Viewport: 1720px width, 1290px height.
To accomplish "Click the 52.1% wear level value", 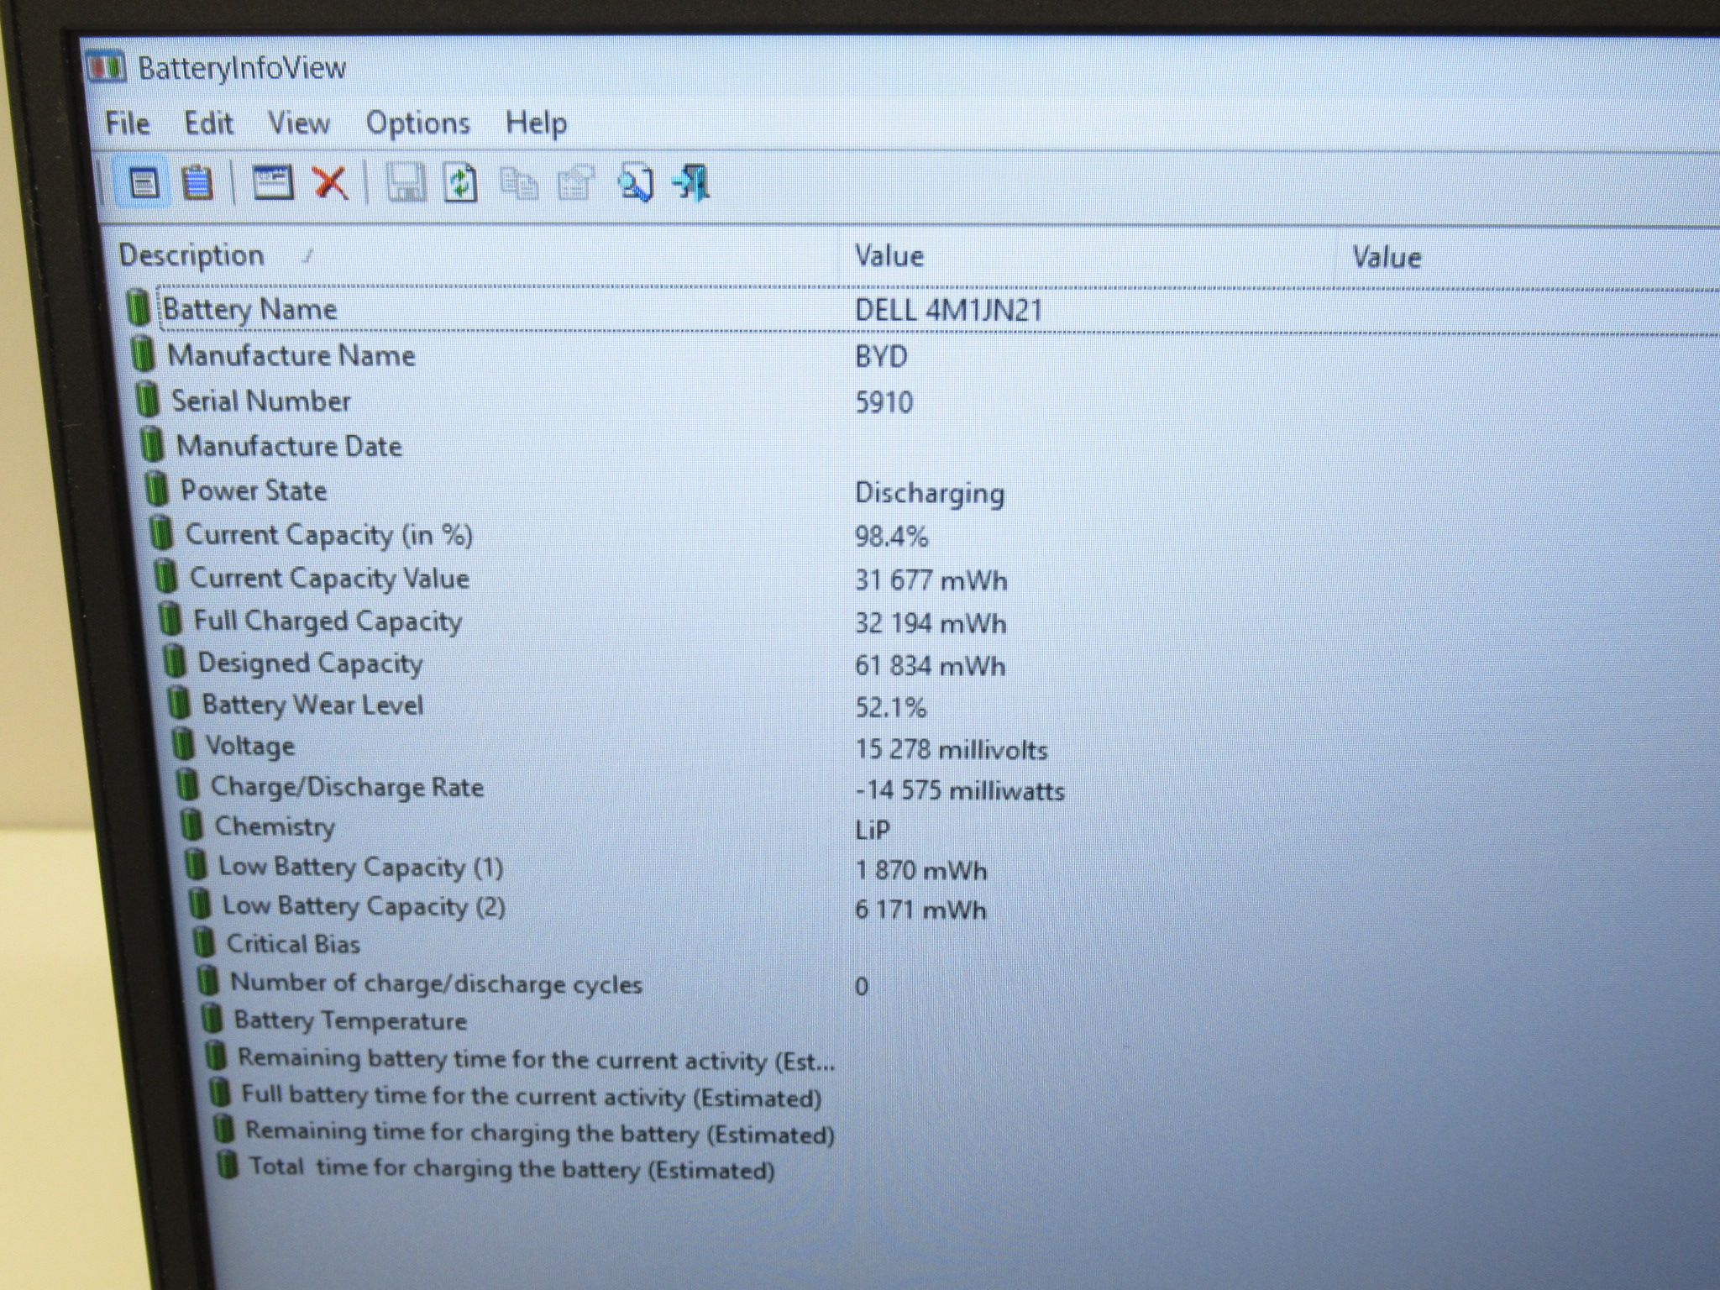I will [890, 708].
